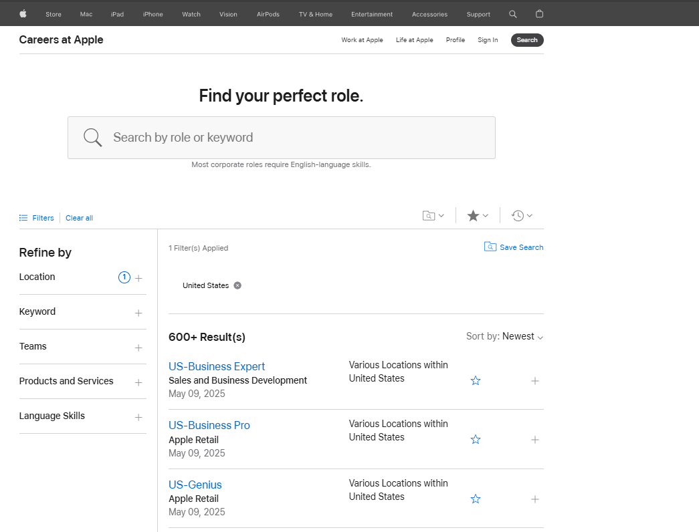Viewport: 699px width, 532px height.
Task: Click the dark Search button
Action: click(x=527, y=40)
